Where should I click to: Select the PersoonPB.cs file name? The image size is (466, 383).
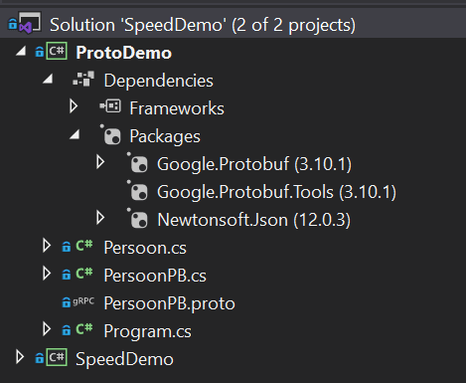[155, 276]
